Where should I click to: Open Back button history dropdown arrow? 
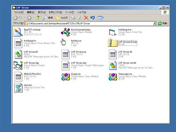[x=25, y=18]
